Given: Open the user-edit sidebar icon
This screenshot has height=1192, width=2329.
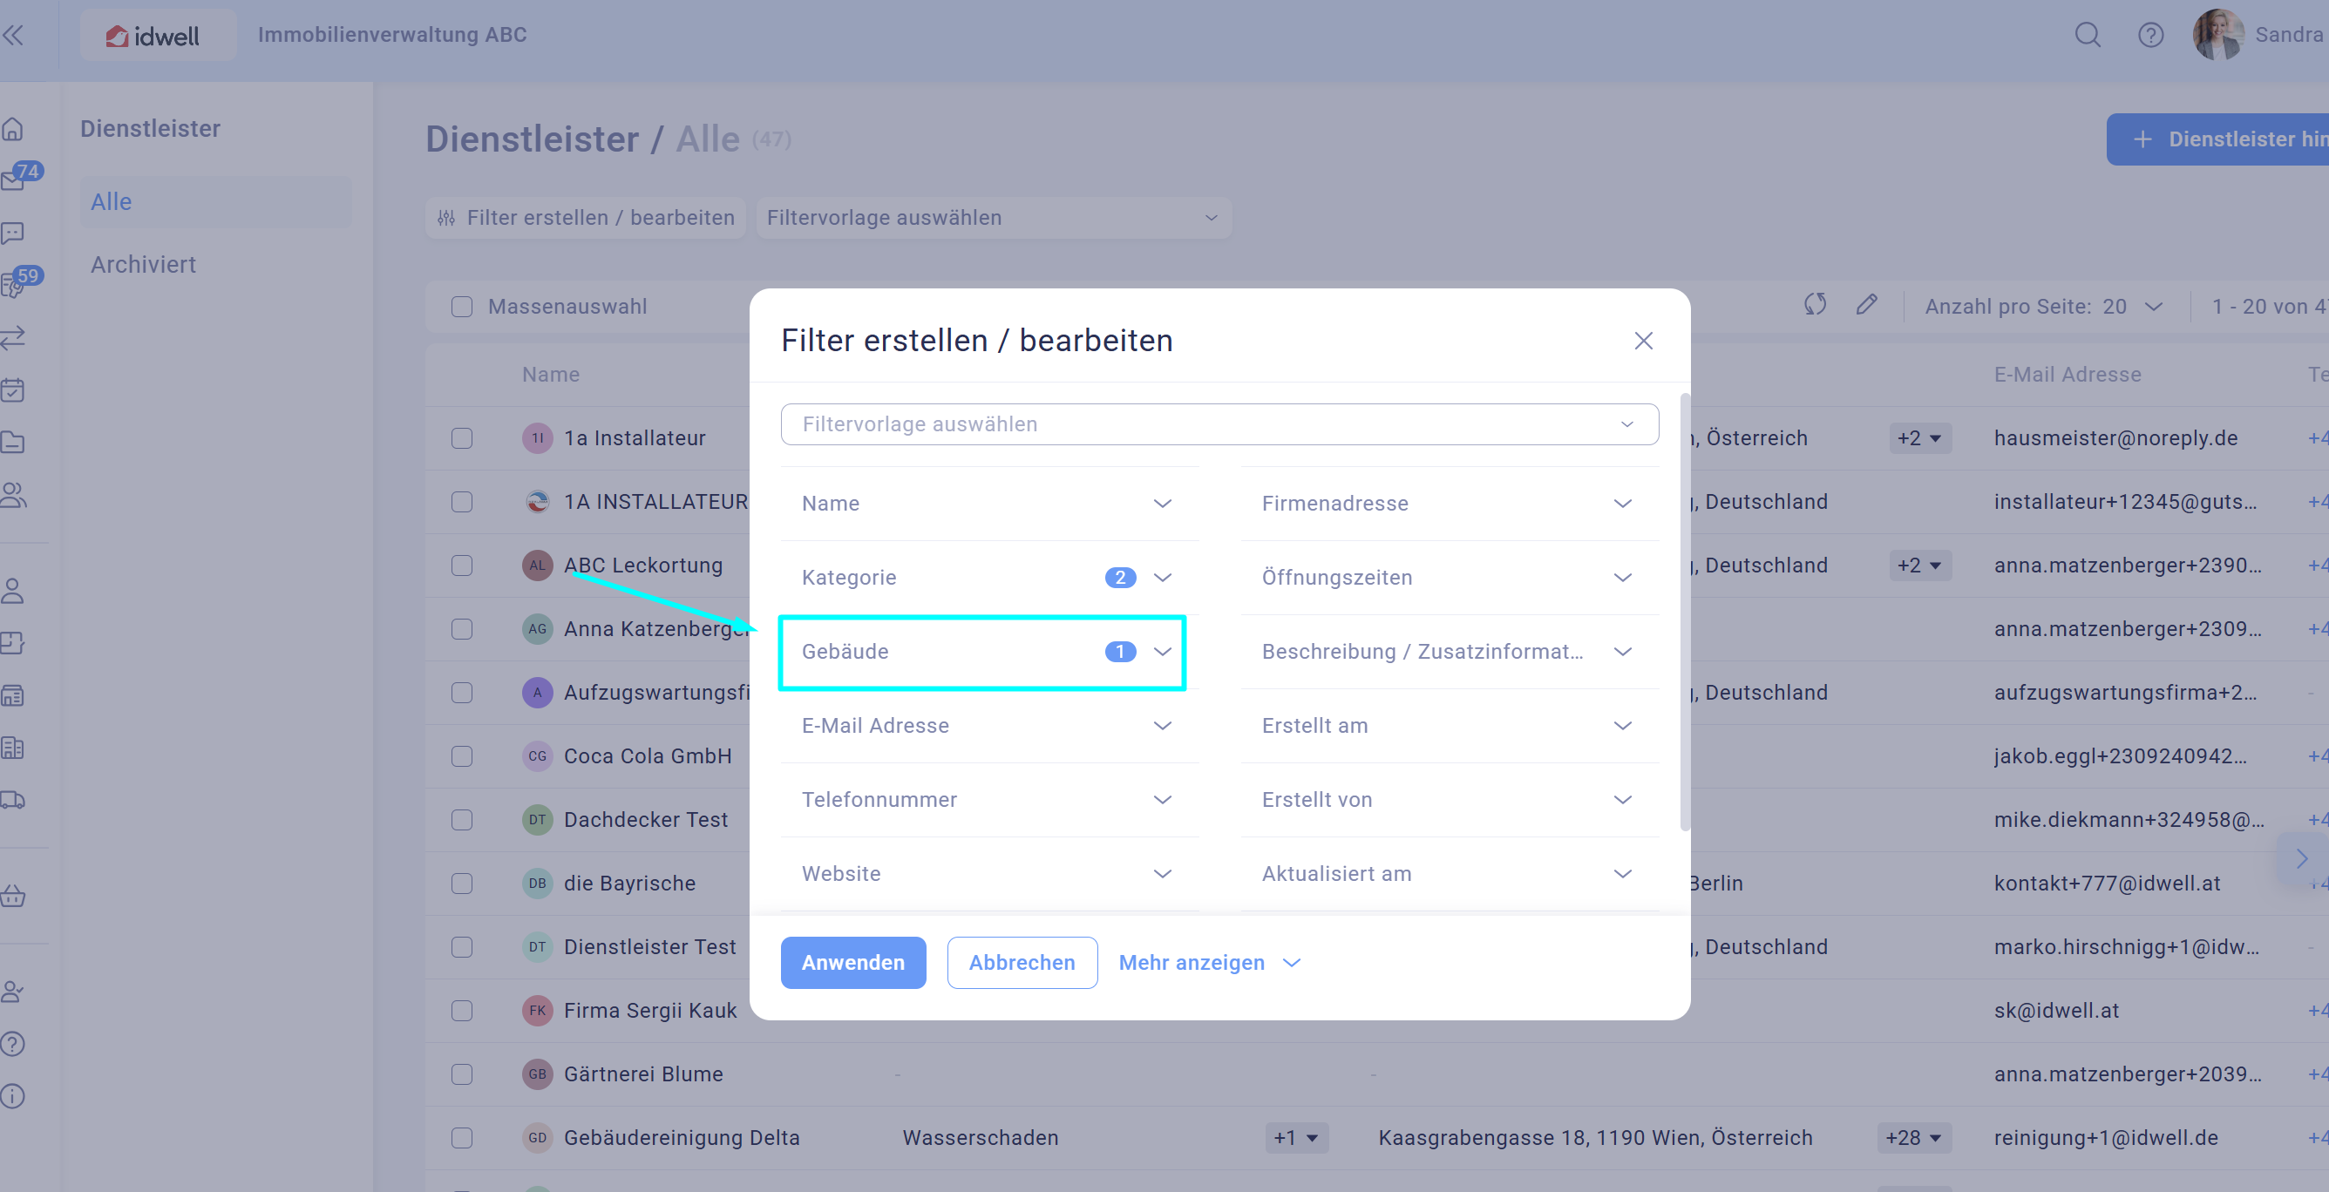Looking at the screenshot, I should (13, 992).
